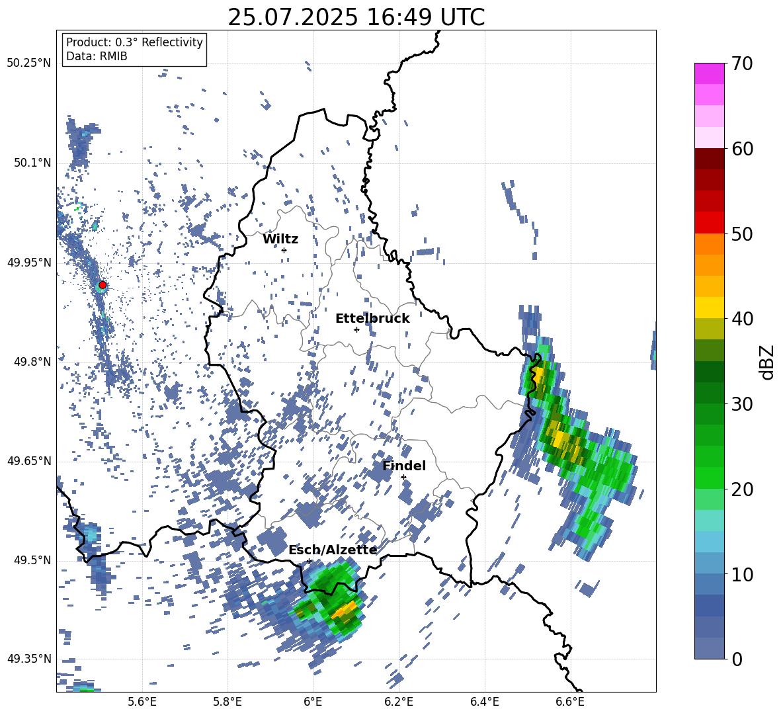Click the orange colorbar segment below 50

click(x=709, y=244)
